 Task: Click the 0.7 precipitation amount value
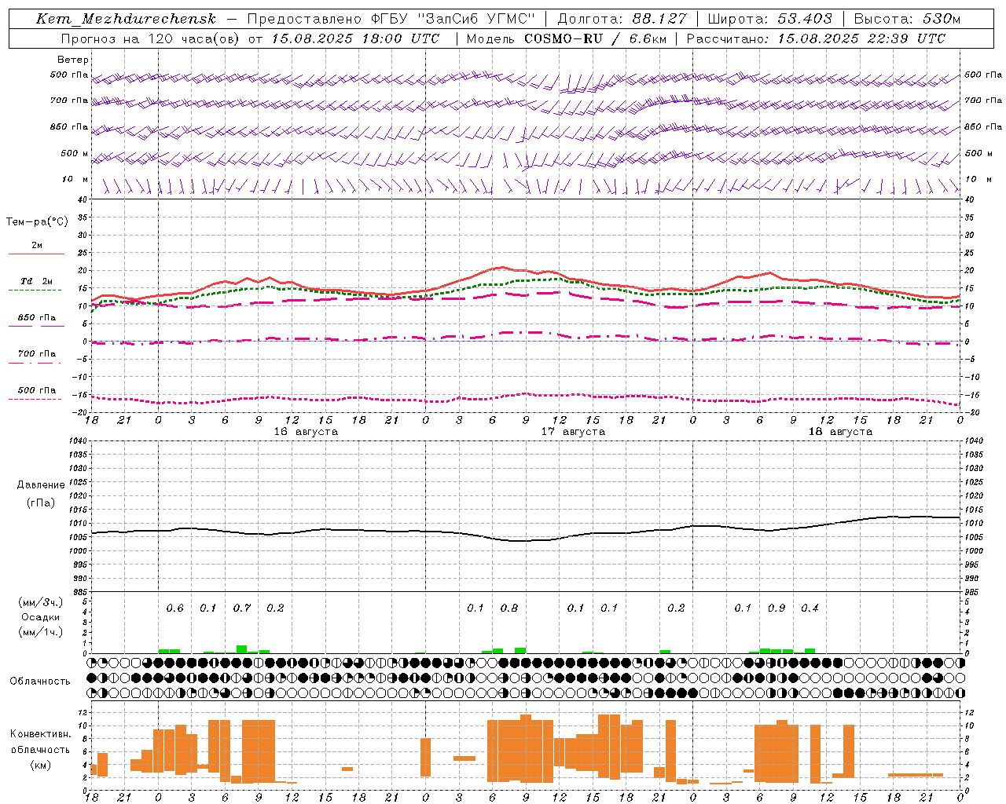tap(241, 608)
